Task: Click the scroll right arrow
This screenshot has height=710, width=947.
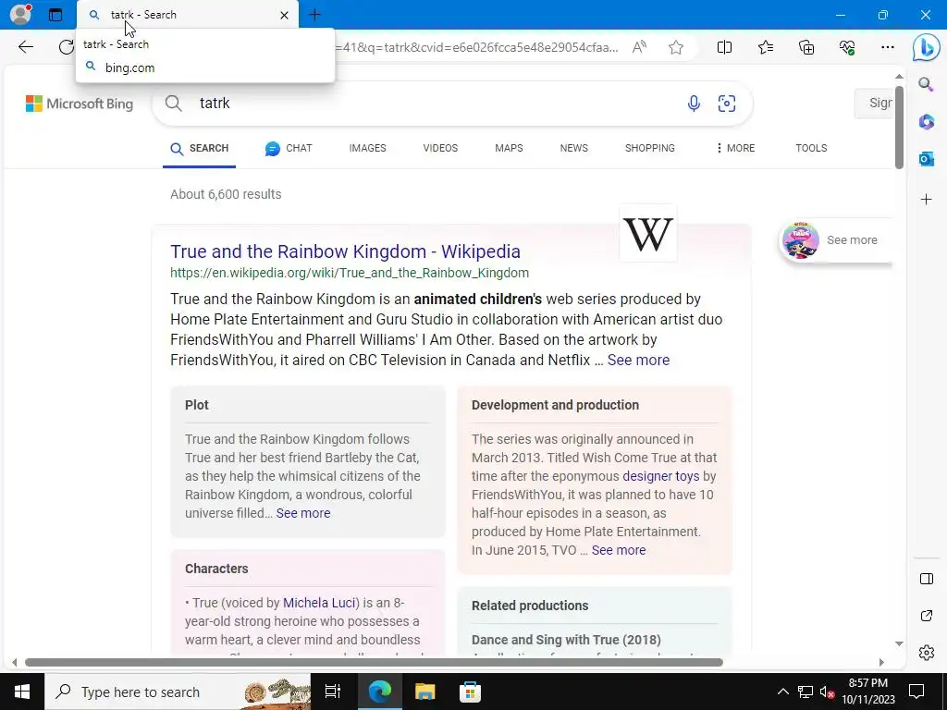Action: click(x=881, y=662)
